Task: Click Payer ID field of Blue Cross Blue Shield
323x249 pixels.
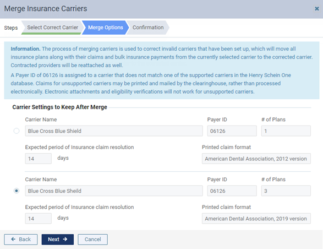Action: [232, 131]
